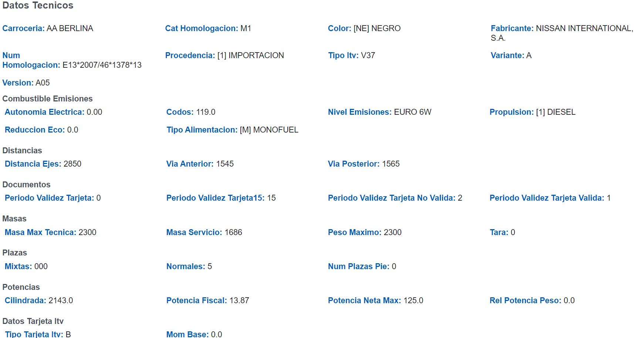
Task: Click the Nivel Emisiones label
Action: point(359,112)
